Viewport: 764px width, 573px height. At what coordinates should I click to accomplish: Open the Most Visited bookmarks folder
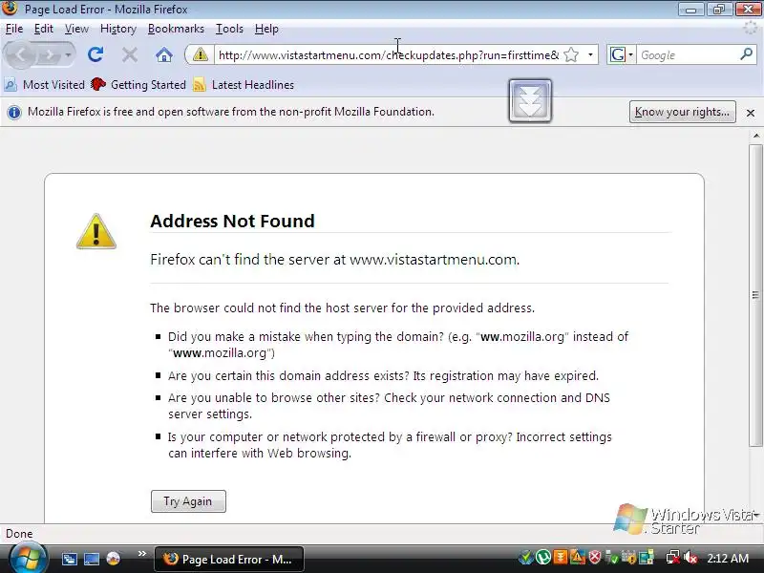44,85
